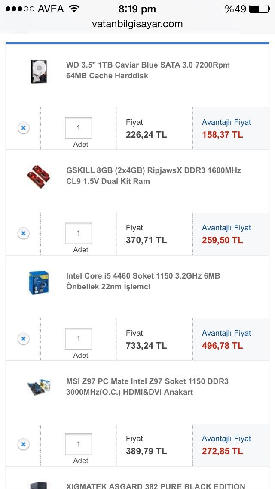
Task: Open Intel Core i5 4460 product link
Action: tap(143, 281)
